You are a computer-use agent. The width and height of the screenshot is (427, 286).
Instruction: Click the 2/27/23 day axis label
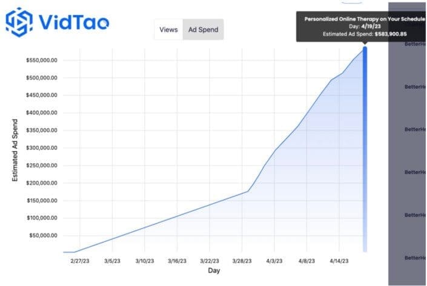[79, 261]
